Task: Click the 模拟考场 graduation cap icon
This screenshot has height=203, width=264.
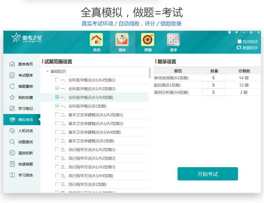Action: (12, 120)
